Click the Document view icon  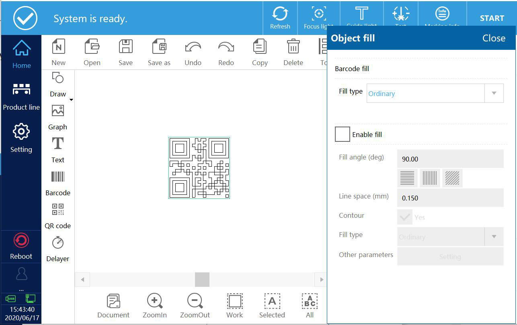tap(113, 301)
